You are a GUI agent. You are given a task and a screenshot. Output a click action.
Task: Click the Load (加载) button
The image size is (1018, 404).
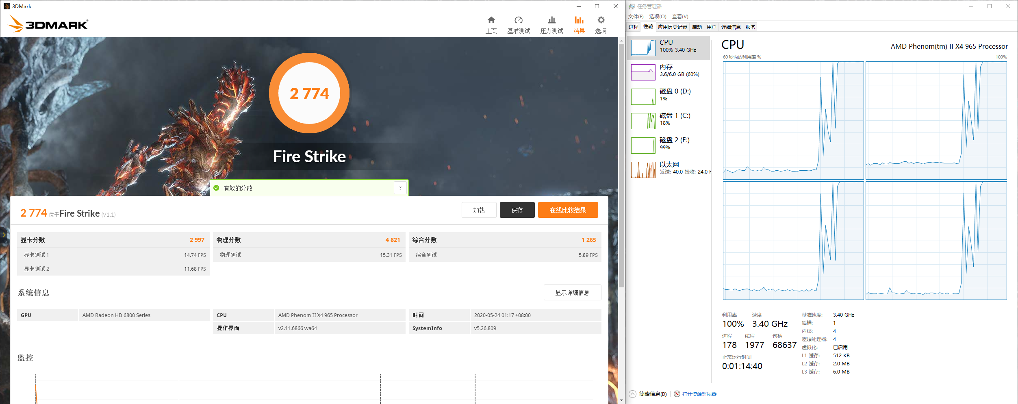pyautogui.click(x=479, y=210)
